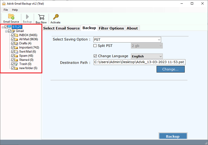Select All Mail (9636) tree row

(29, 39)
